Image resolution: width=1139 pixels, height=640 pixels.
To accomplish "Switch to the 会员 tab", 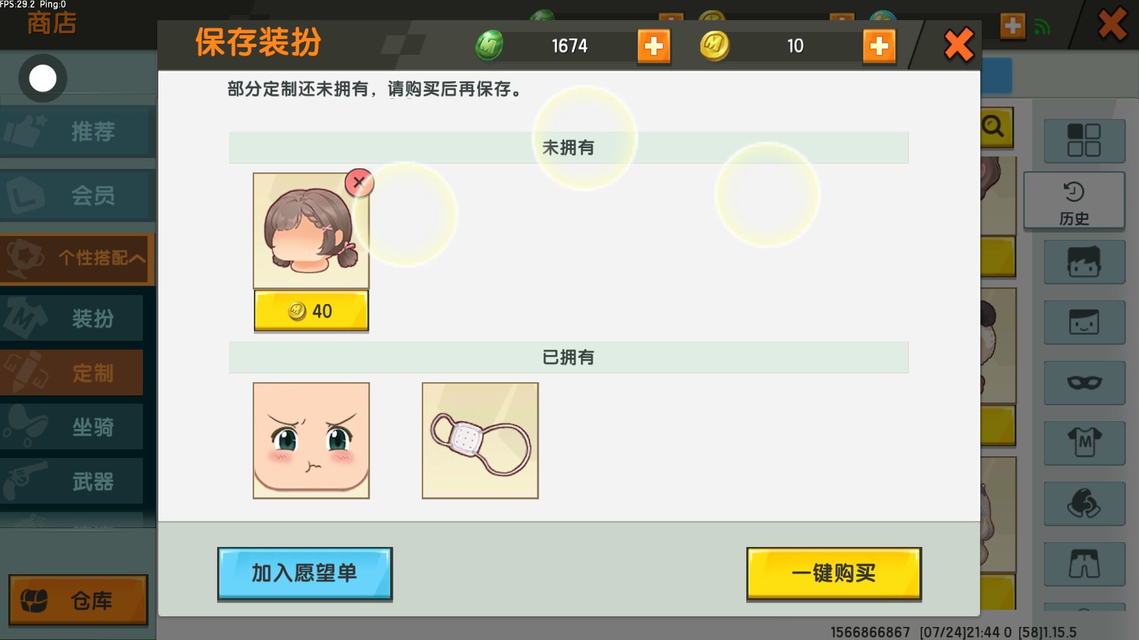I will [x=77, y=196].
